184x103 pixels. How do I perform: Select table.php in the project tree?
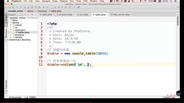pyautogui.click(x=23, y=32)
